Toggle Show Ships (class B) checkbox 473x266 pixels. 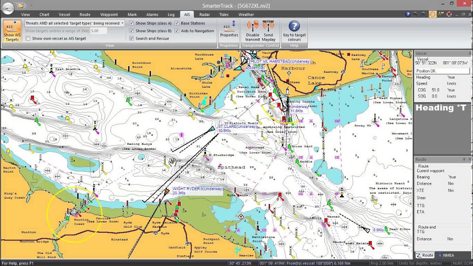pos(132,31)
